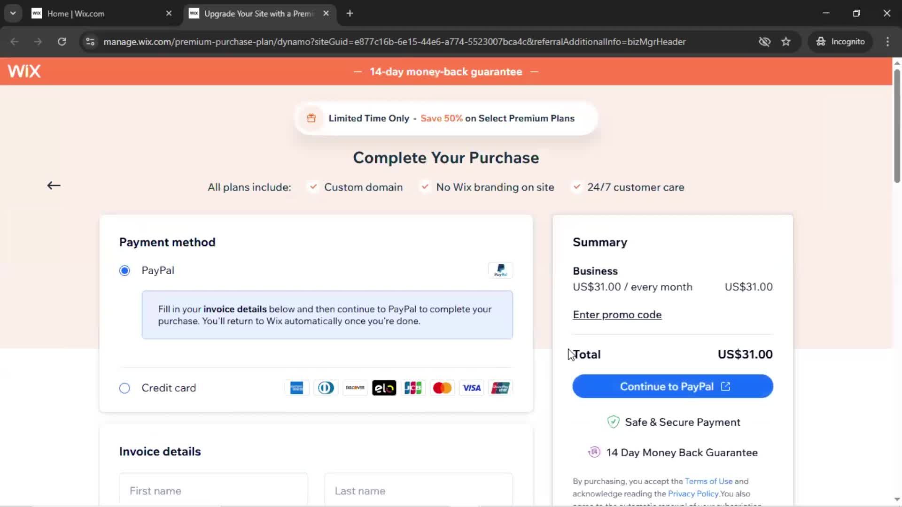Click the JCB card icon
The width and height of the screenshot is (902, 507).
coord(413,388)
